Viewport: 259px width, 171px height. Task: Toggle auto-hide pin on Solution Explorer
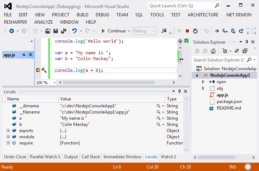[247, 42]
